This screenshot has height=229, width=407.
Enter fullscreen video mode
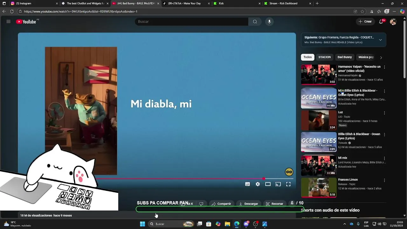click(288, 184)
